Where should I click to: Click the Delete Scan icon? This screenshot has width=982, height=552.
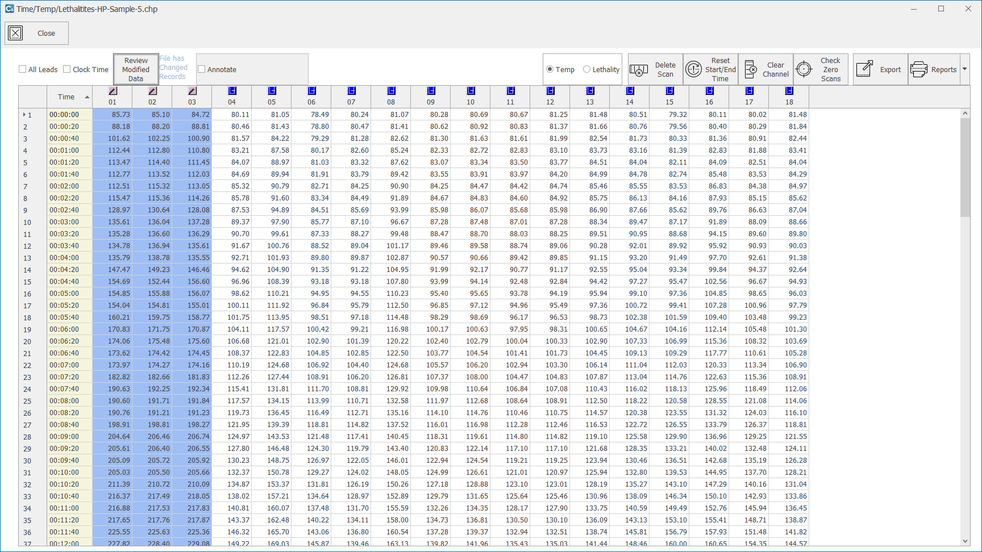(x=639, y=70)
